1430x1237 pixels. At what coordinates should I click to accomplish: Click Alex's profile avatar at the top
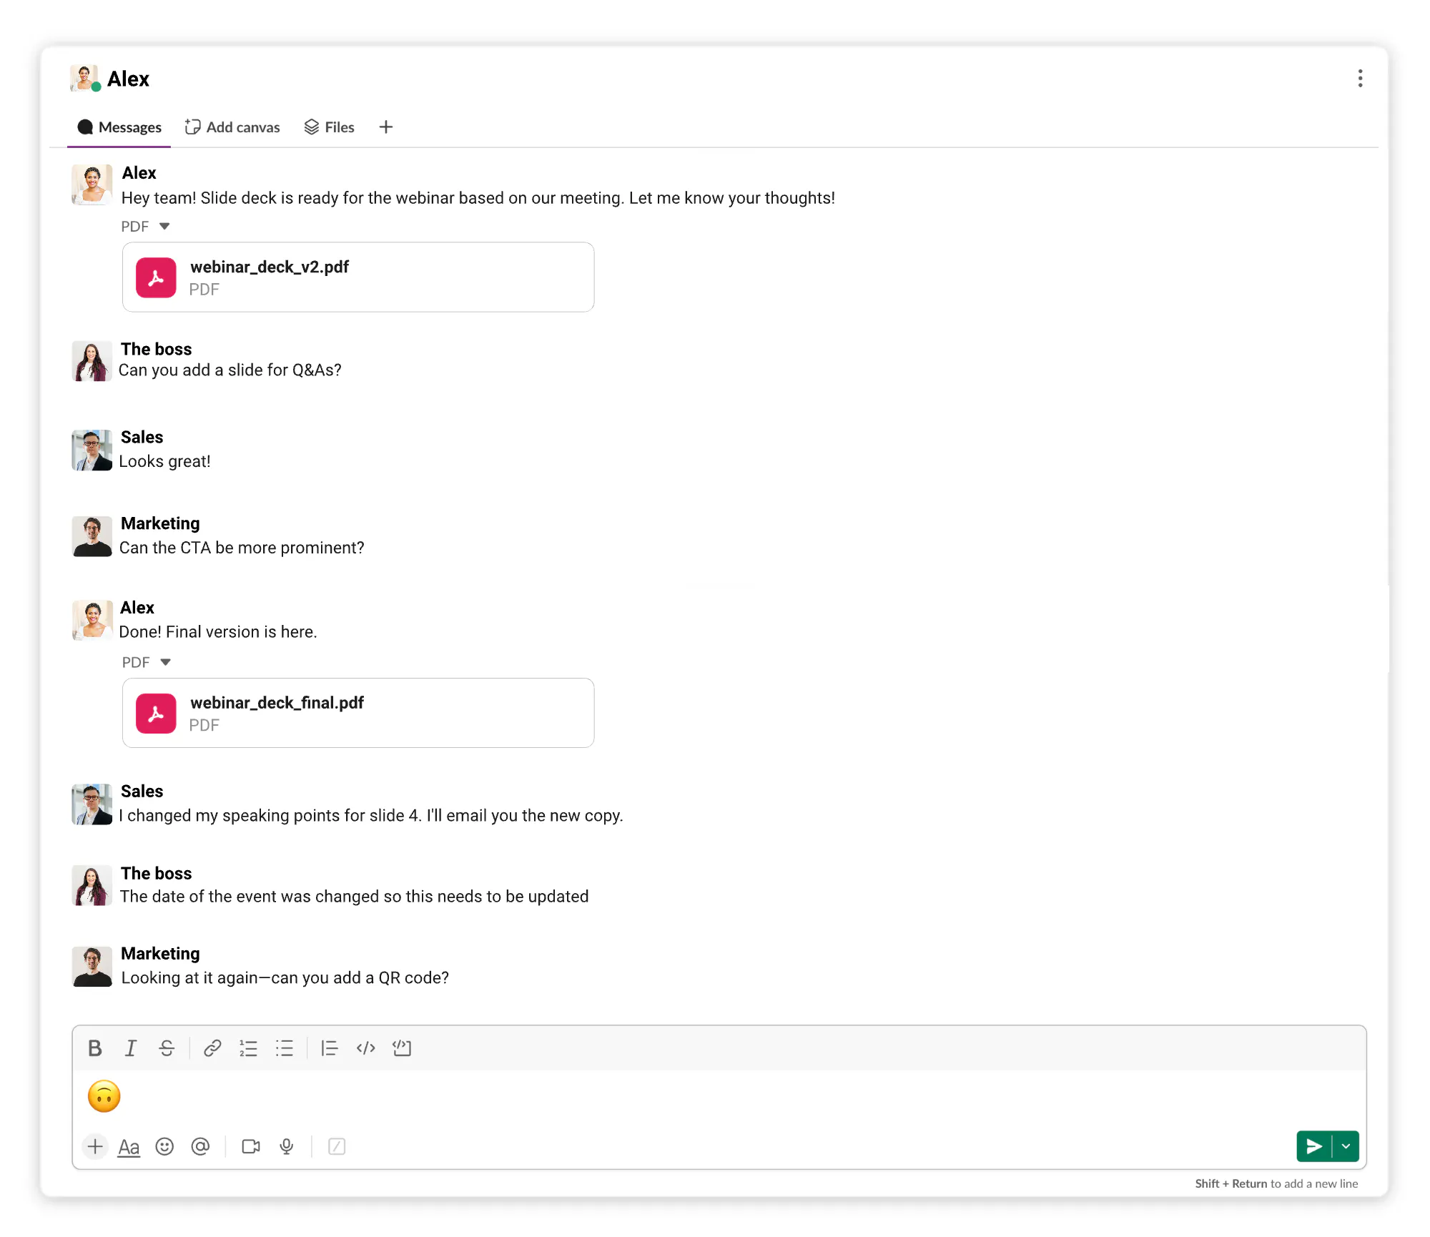click(83, 78)
